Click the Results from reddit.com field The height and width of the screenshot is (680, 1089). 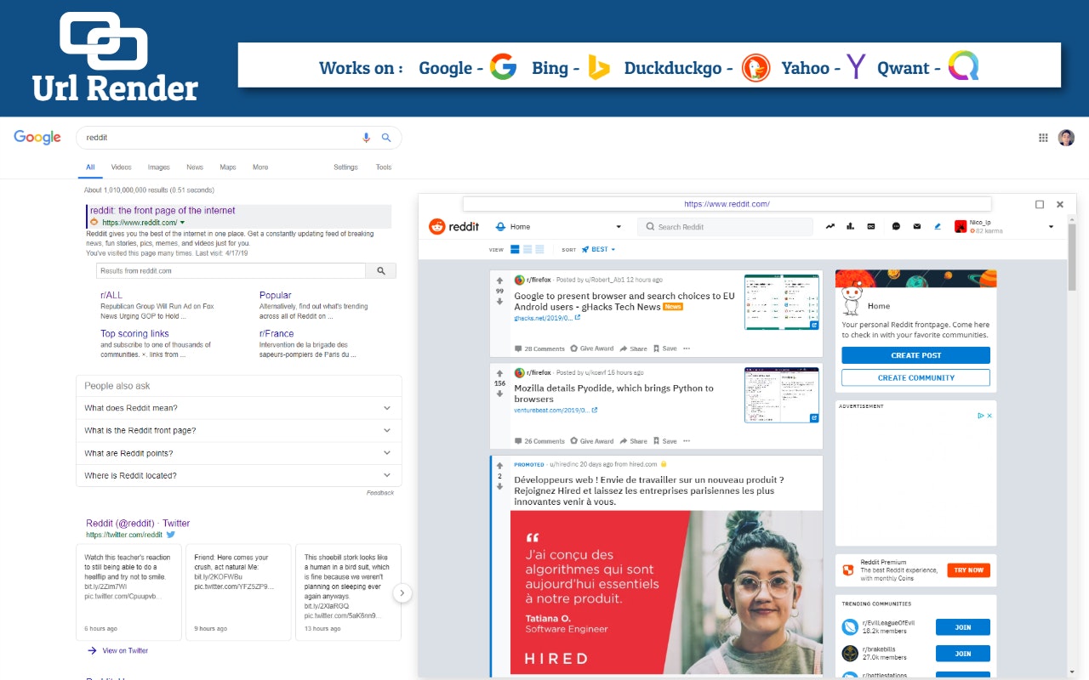coord(231,271)
